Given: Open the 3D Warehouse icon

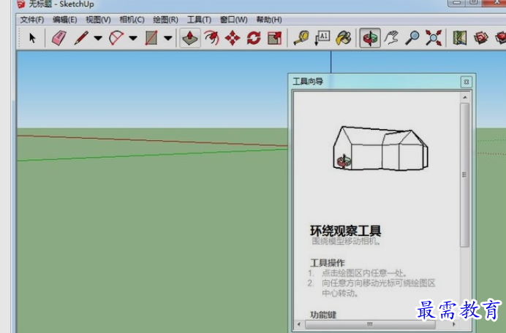Looking at the screenshot, I should [x=481, y=38].
